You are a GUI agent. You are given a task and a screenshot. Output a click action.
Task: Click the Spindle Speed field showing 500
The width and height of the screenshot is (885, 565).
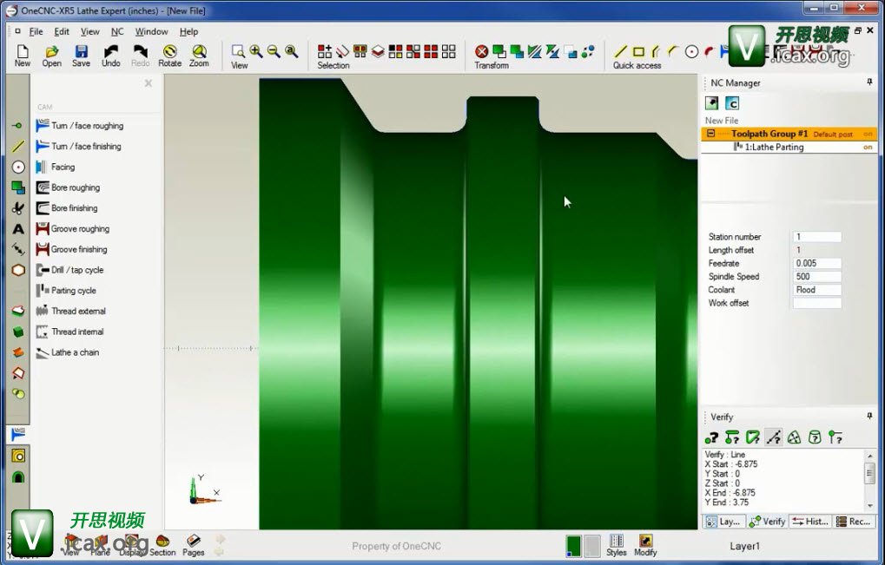(x=816, y=277)
